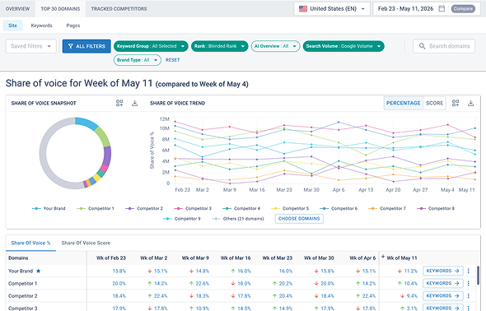This screenshot has width=486, height=311.
Task: Open the Saved filters dropdown
Action: click(x=31, y=46)
